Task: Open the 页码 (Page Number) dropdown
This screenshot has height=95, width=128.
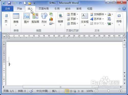Action: coord(72,23)
